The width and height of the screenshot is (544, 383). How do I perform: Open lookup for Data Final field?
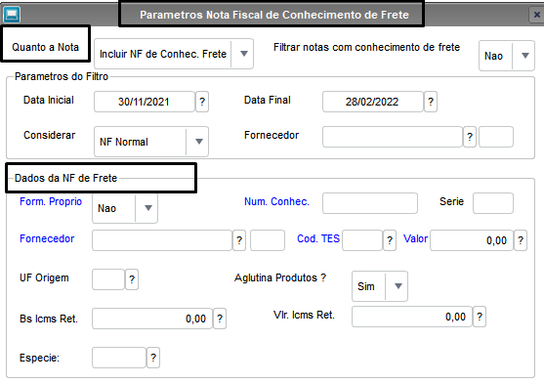(x=431, y=102)
